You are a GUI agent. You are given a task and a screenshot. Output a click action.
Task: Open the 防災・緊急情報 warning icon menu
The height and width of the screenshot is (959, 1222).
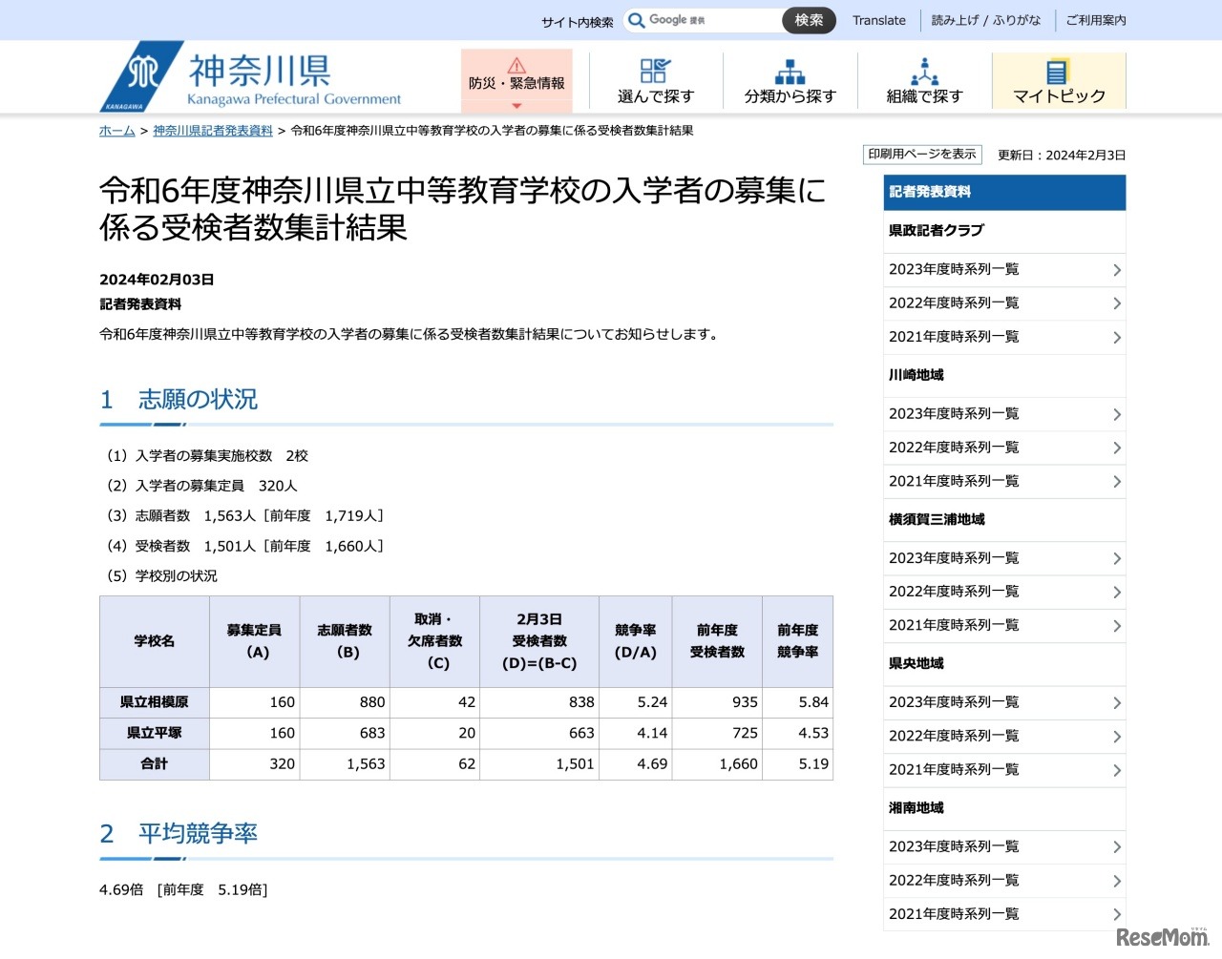pos(516,66)
